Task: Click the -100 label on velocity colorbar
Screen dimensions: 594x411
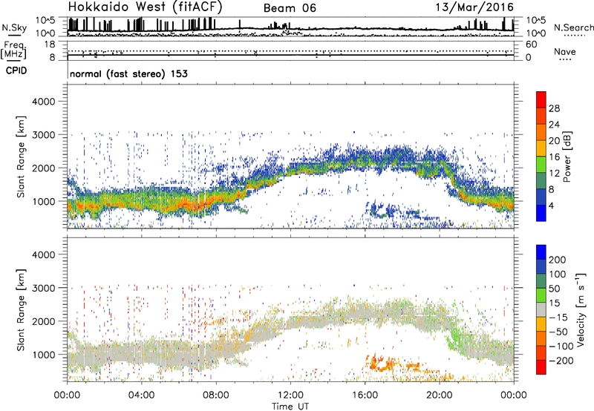Action: click(561, 346)
